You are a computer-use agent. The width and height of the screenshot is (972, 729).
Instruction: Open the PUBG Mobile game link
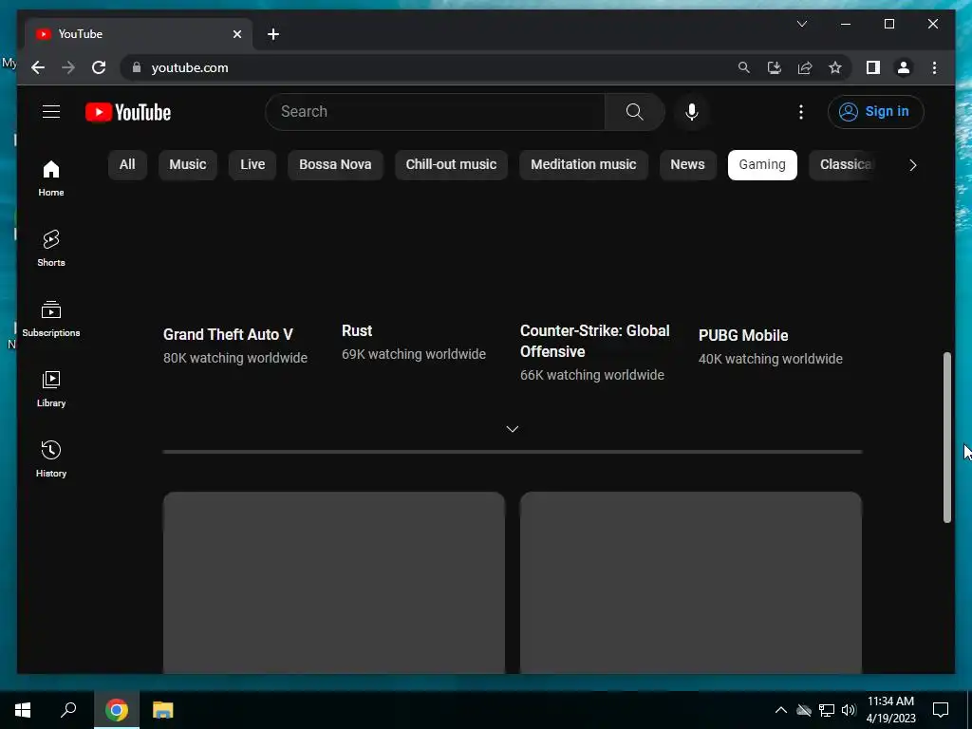pyautogui.click(x=743, y=335)
